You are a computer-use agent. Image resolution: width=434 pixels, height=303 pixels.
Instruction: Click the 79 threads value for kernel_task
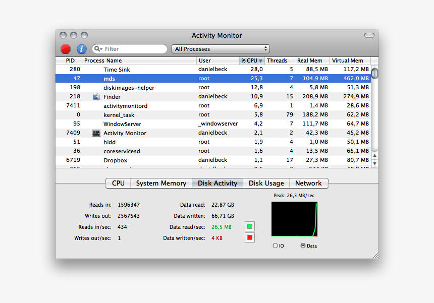(x=290, y=115)
